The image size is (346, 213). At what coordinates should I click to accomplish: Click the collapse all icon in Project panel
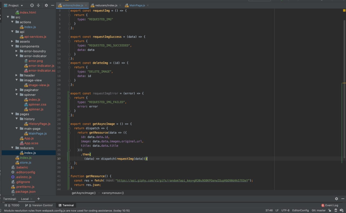click(38, 5)
